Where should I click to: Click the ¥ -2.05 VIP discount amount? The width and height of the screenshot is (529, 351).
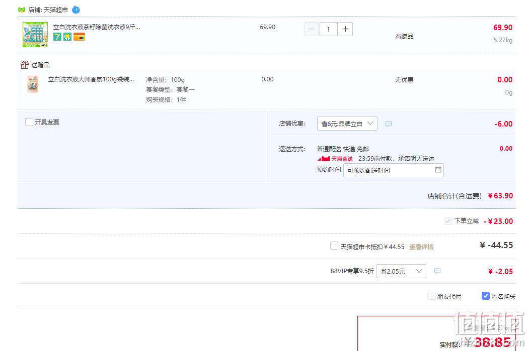click(500, 271)
